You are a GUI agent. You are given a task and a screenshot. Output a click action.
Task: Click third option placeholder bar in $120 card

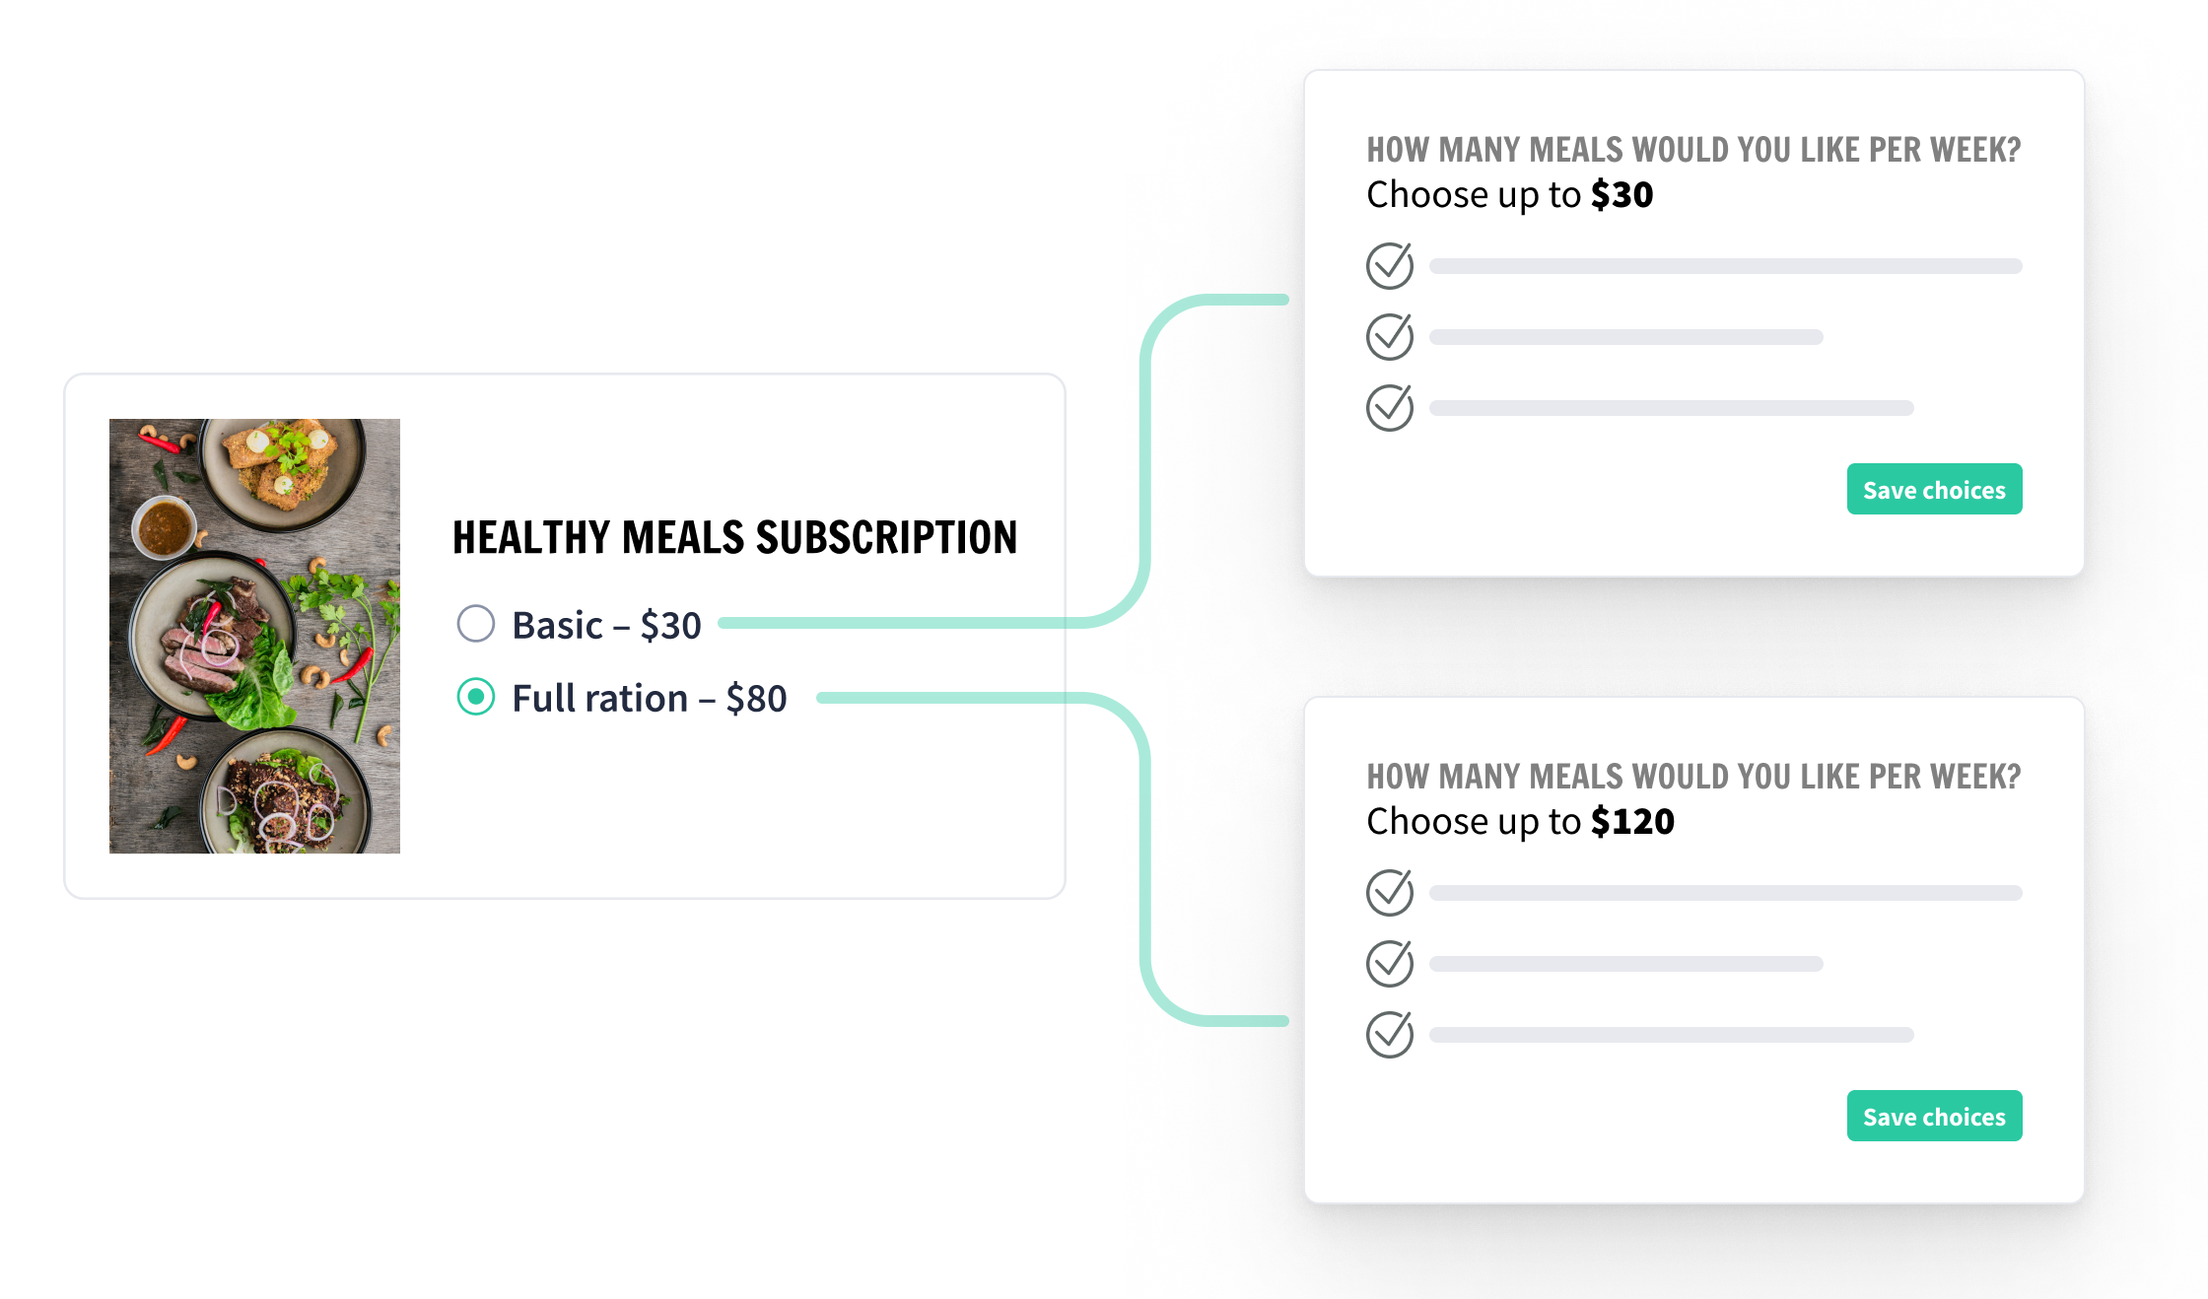[x=1672, y=1035]
